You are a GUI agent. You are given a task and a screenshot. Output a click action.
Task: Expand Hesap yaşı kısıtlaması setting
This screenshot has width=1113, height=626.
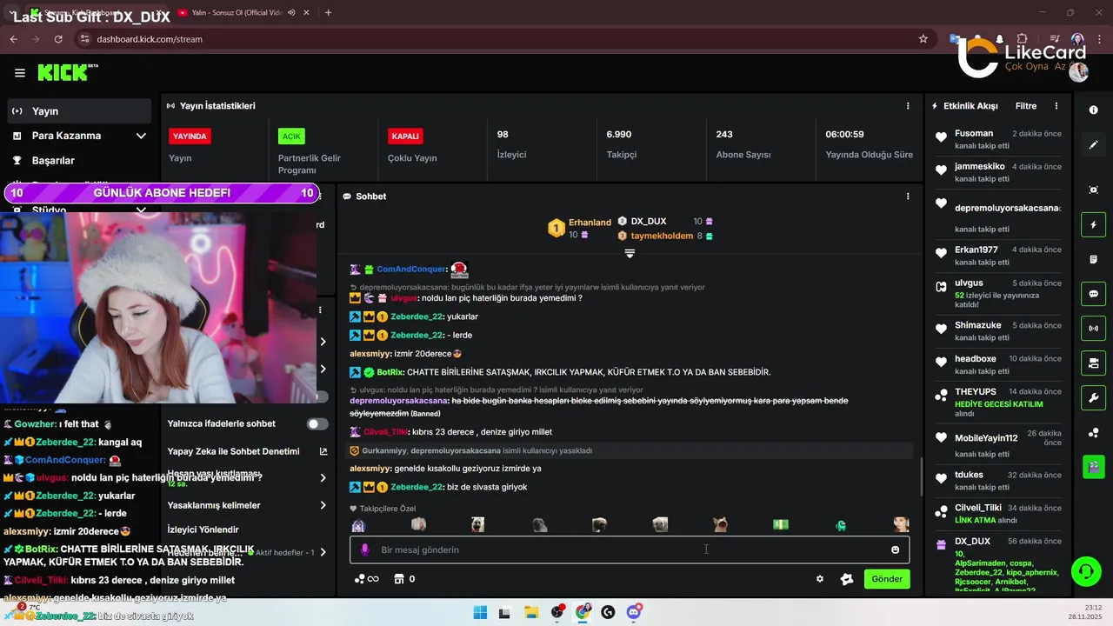tap(323, 478)
